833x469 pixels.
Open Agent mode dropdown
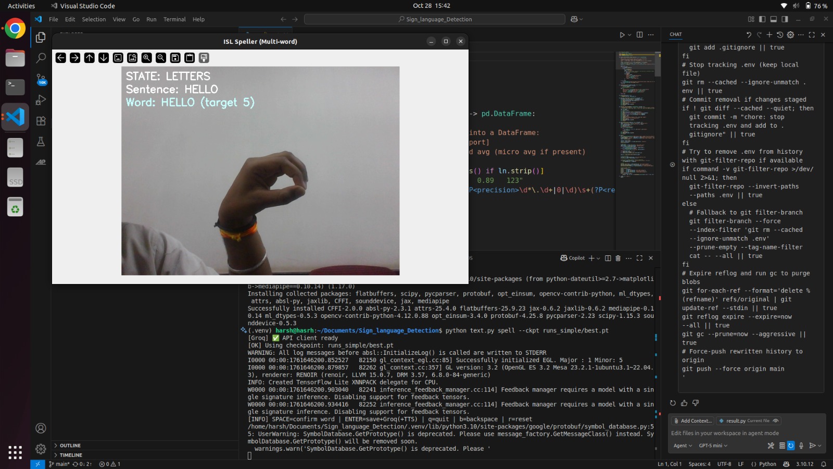[x=683, y=446]
